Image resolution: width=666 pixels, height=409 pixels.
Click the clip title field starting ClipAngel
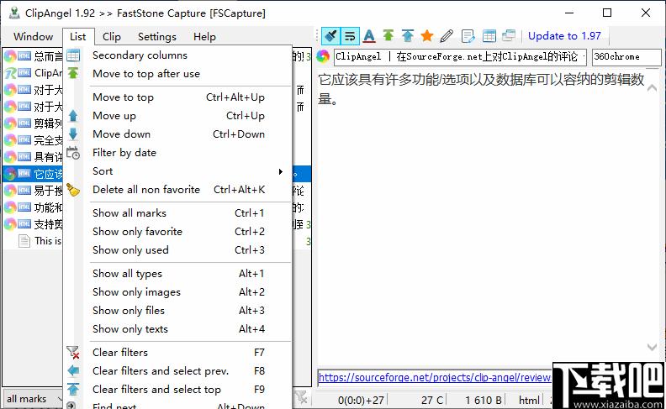(x=461, y=57)
